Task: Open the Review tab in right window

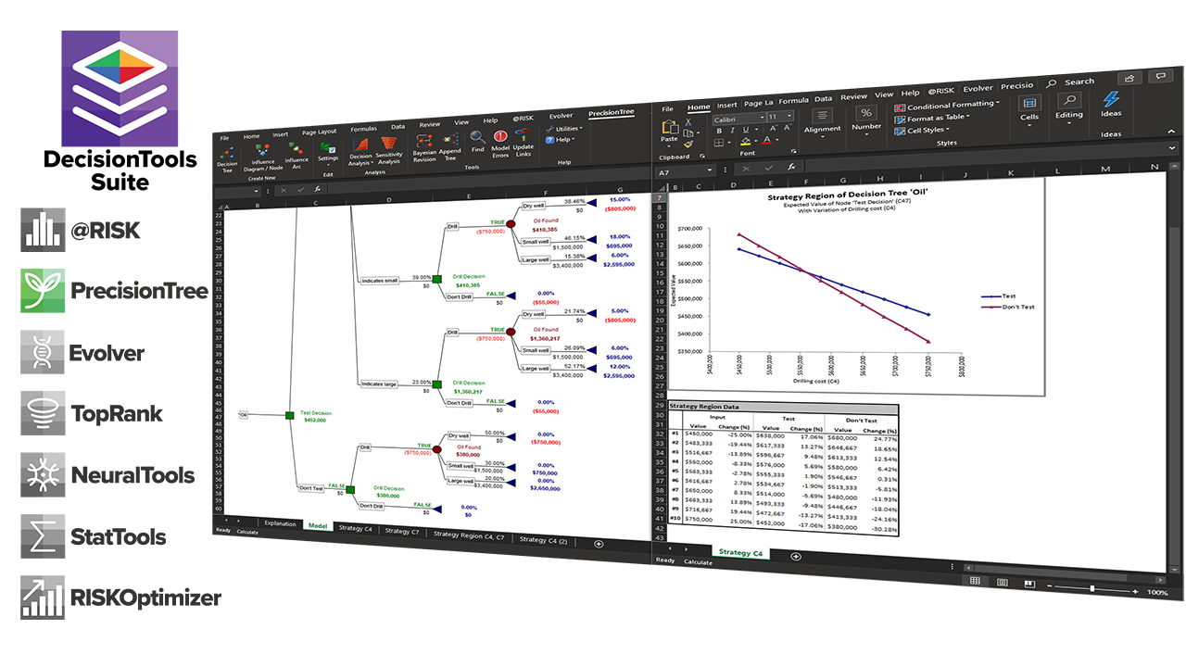Action: pos(853,96)
